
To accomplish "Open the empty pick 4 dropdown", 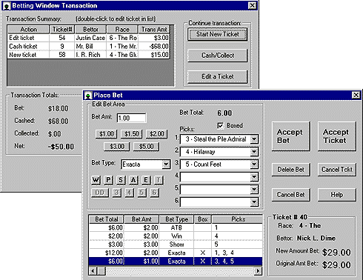I will [254, 177].
